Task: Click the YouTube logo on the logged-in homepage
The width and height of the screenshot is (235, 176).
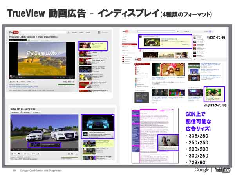Action: (x=125, y=31)
